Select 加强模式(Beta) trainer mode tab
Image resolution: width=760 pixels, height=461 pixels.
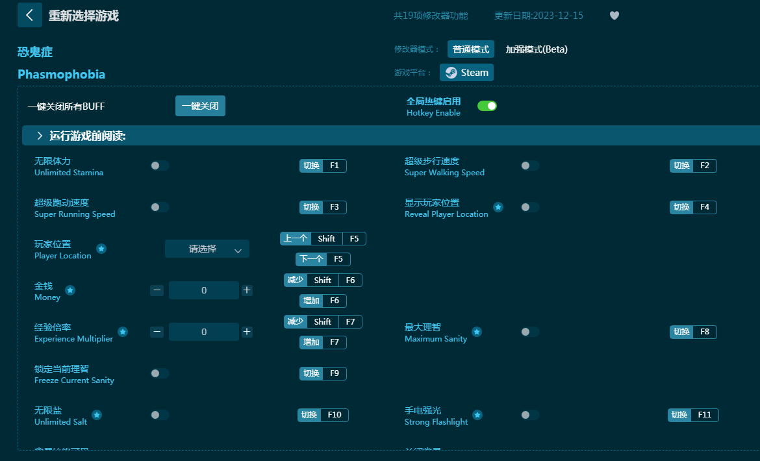pyautogui.click(x=537, y=49)
